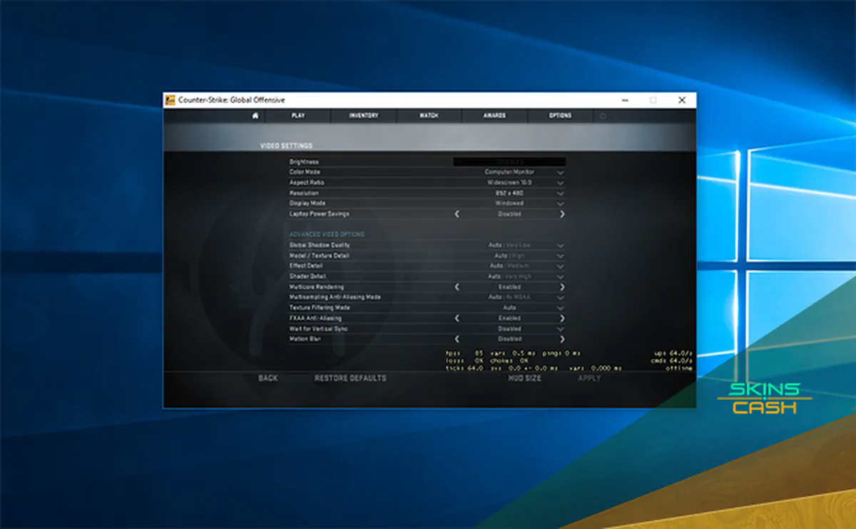Expand Global Shadow Quality dropdown
Screen dimensions: 856x529
[561, 246]
